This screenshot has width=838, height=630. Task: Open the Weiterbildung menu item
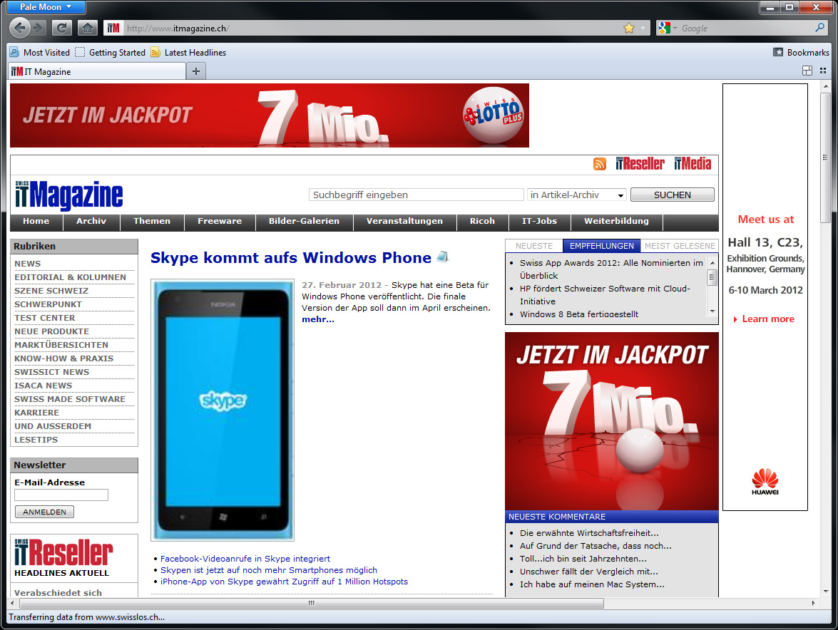[616, 221]
